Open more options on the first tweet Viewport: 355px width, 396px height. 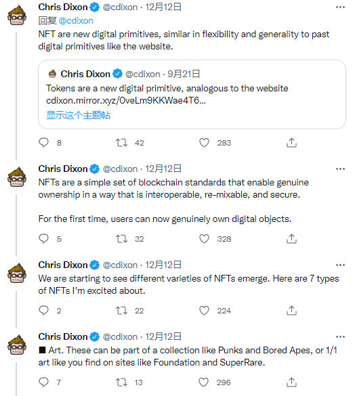(340, 7)
